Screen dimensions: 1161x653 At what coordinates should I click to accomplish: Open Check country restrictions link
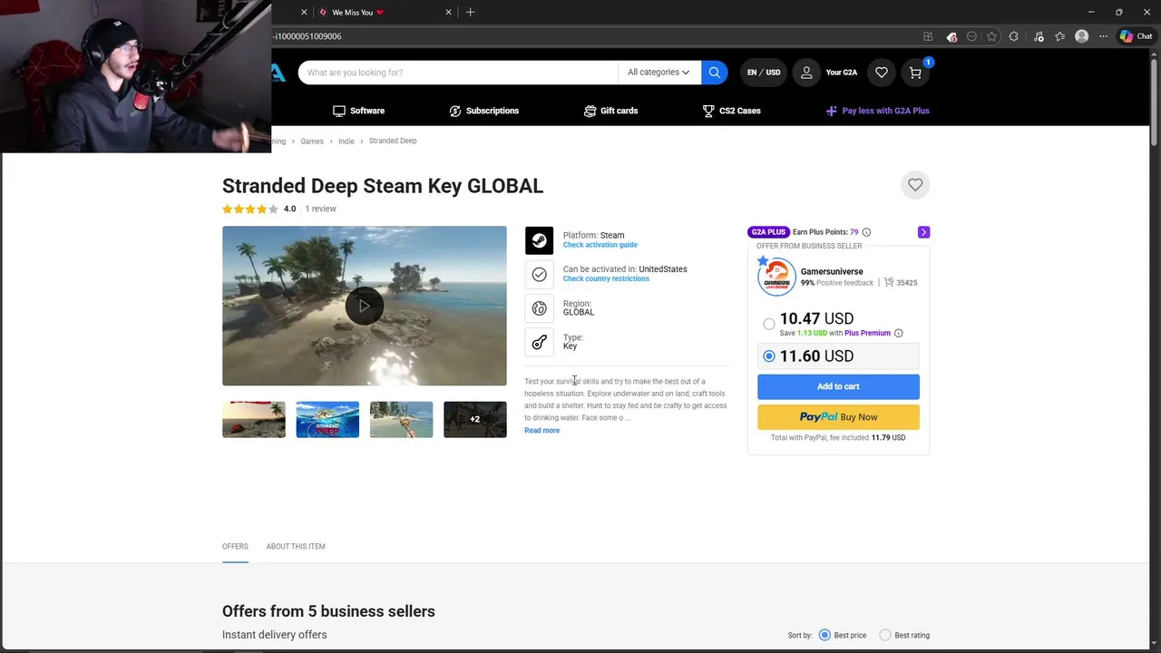click(606, 278)
